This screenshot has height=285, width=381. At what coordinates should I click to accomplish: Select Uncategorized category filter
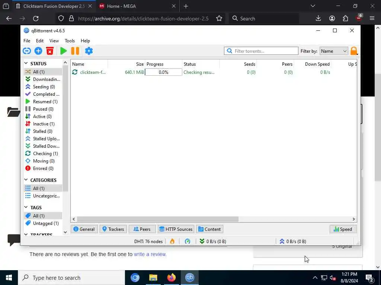click(x=43, y=196)
